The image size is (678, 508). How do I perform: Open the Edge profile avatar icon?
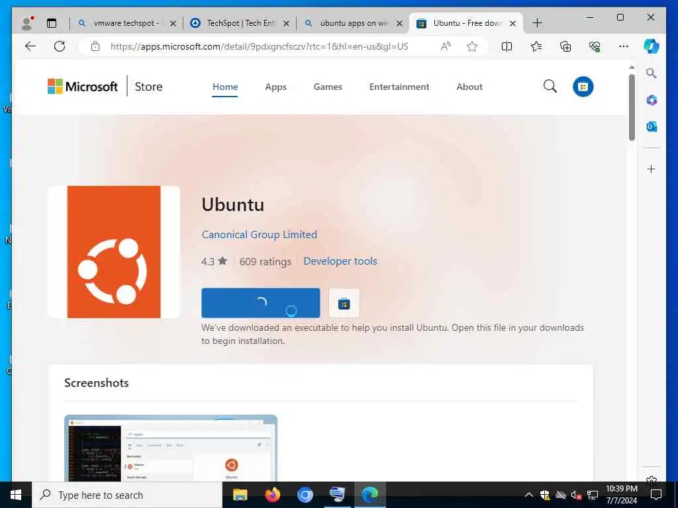tap(26, 23)
